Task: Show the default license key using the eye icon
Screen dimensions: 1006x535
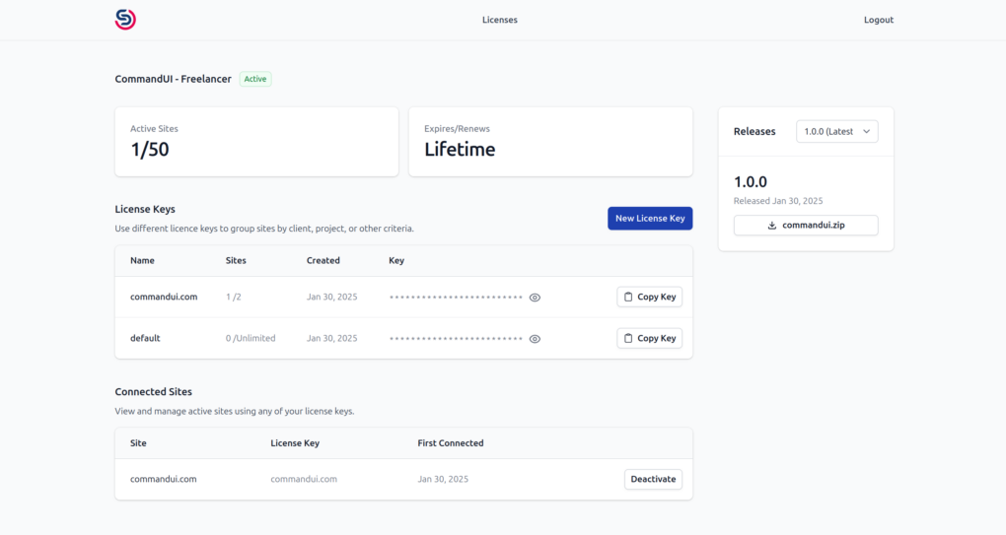Action: (x=535, y=339)
